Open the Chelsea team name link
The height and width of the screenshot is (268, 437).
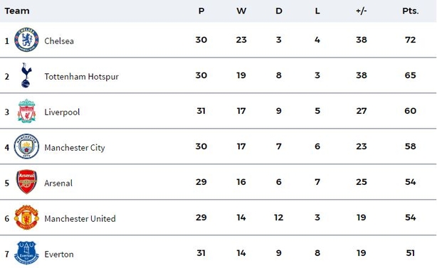coord(59,41)
